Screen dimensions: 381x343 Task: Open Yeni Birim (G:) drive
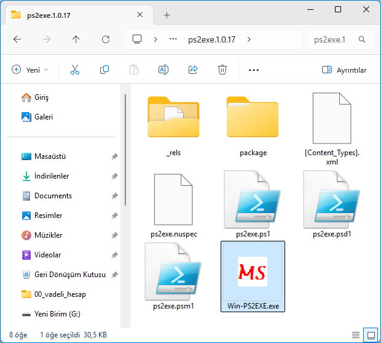coord(51,314)
